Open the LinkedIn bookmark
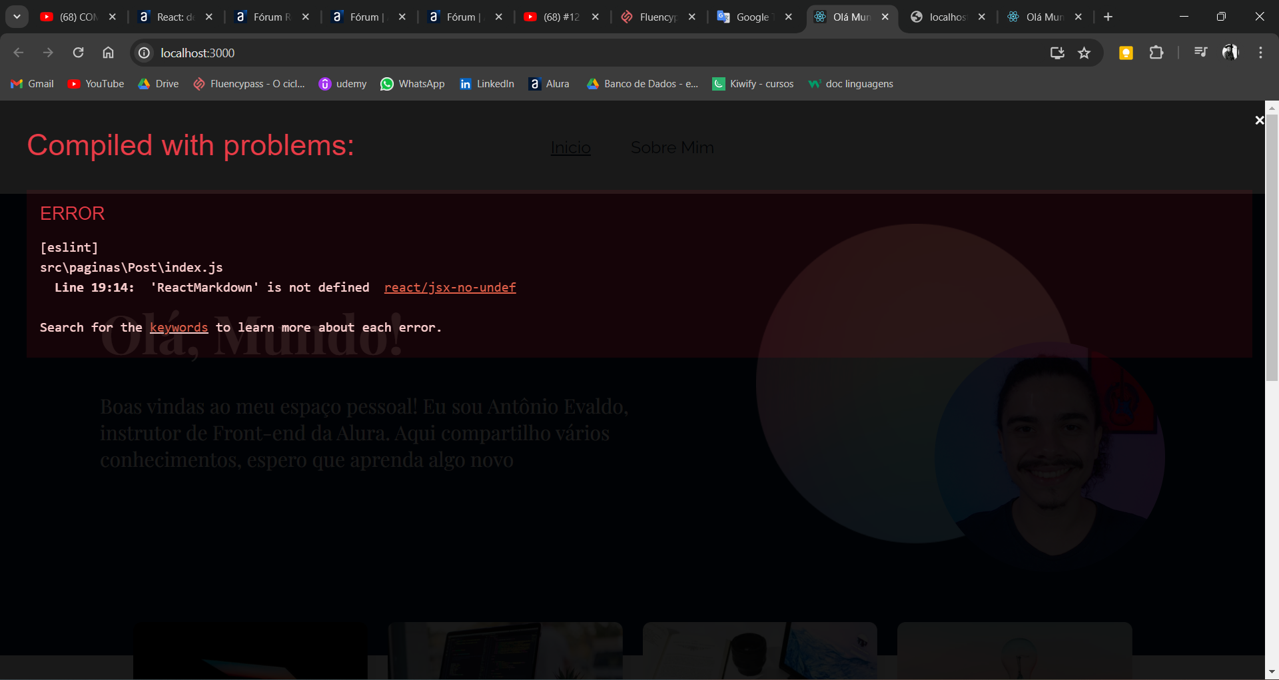 tap(487, 84)
